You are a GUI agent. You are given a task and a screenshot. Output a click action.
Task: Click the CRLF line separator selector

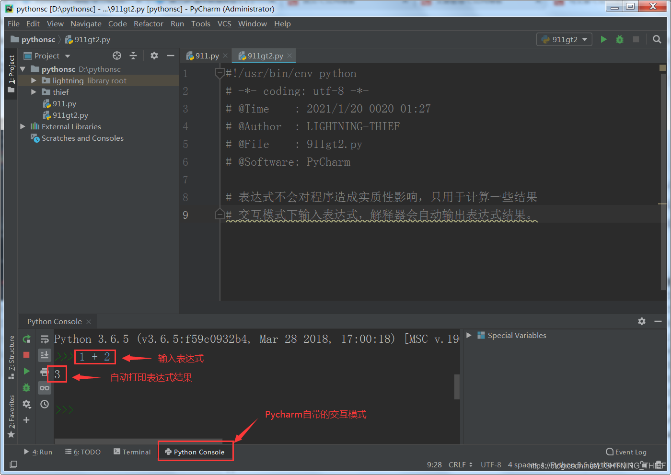pyautogui.click(x=460, y=464)
